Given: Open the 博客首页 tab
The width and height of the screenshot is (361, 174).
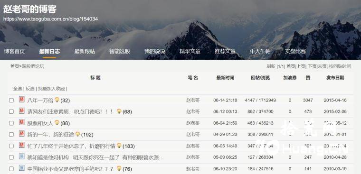Looking at the screenshot, I should click(x=14, y=51).
